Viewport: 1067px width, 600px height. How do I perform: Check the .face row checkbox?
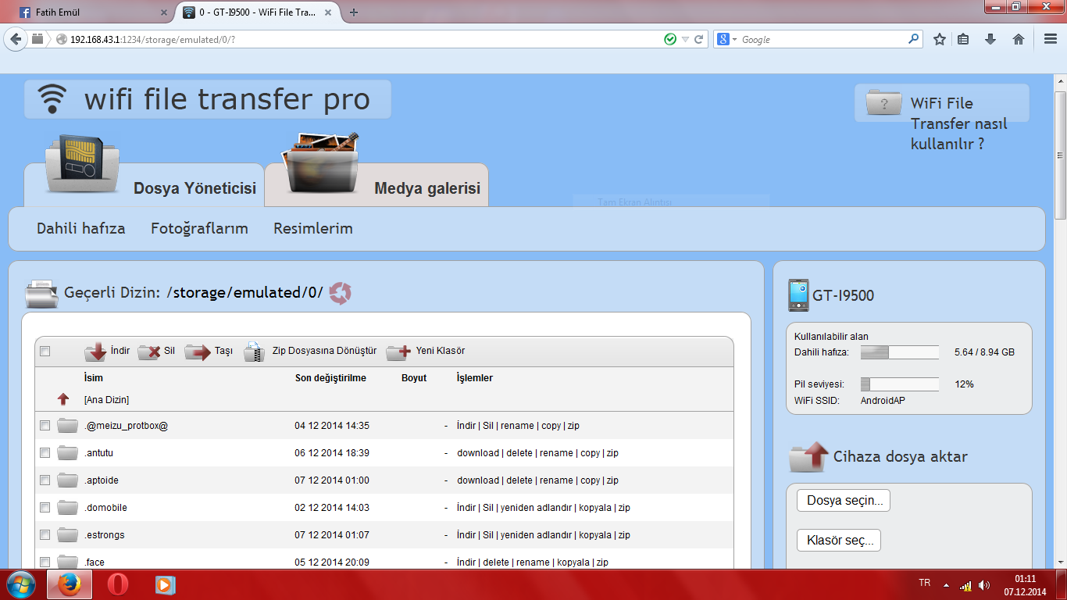pyautogui.click(x=45, y=562)
